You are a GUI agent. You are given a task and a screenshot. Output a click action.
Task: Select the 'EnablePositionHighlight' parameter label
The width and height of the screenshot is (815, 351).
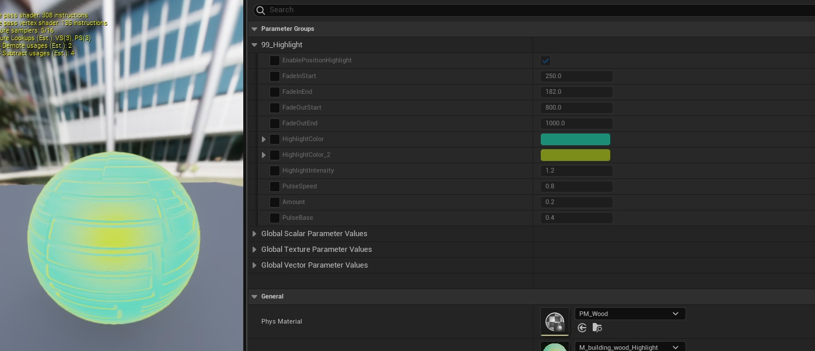click(317, 61)
